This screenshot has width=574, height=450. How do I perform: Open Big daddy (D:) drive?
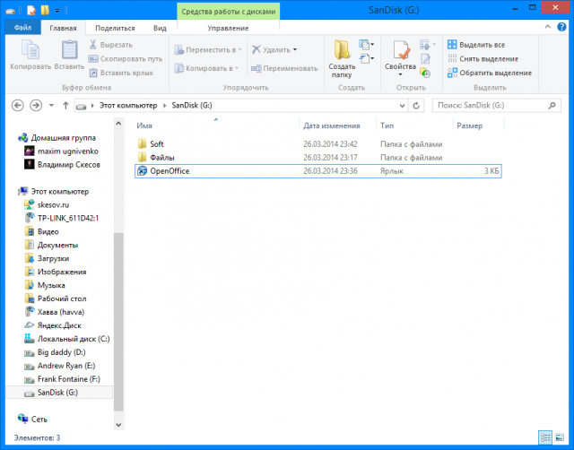point(62,352)
